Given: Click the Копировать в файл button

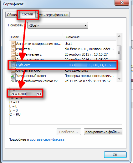Looking at the screenshot, I should coord(103,132).
